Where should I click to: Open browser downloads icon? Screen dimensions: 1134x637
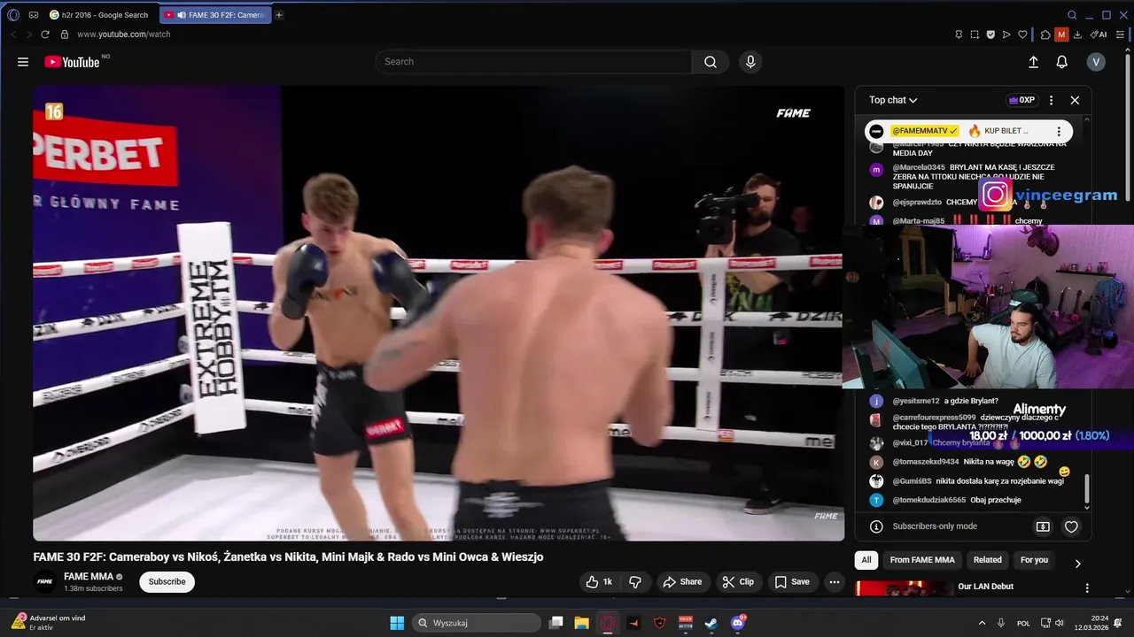(1079, 35)
